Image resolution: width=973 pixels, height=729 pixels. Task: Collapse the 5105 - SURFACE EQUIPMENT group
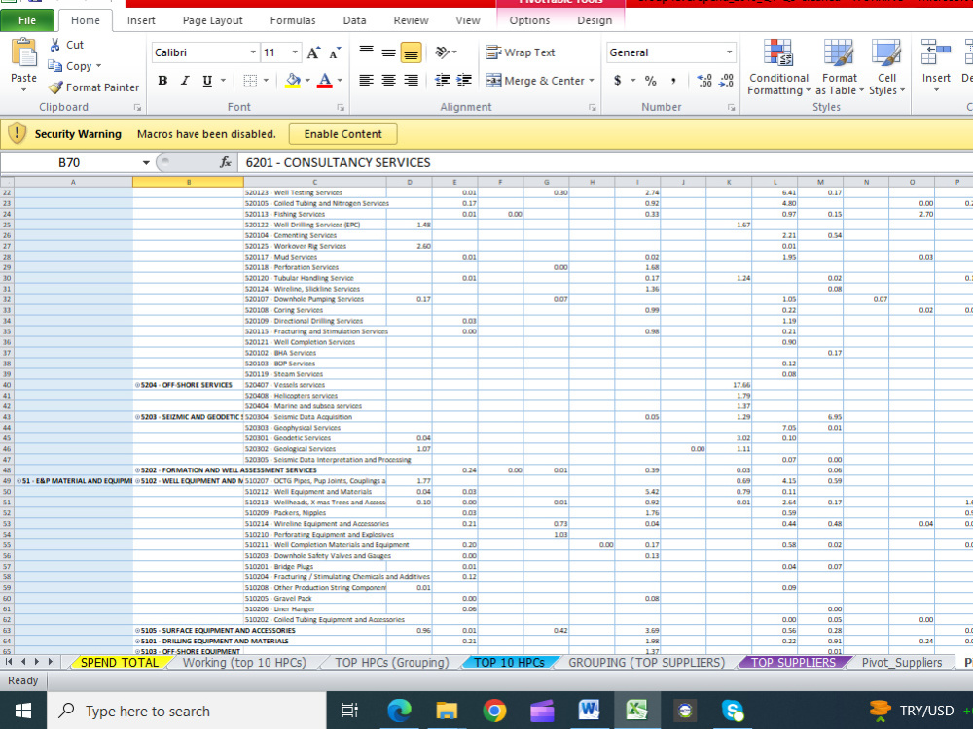[x=137, y=631]
